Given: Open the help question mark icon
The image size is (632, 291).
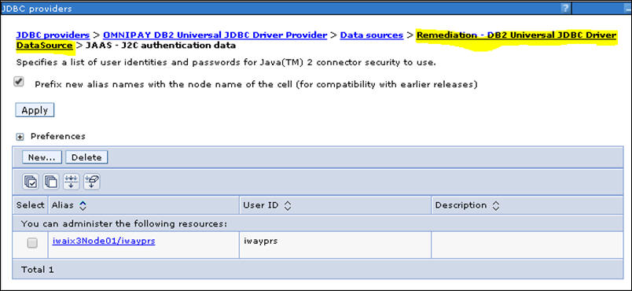Looking at the screenshot, I should point(565,8).
